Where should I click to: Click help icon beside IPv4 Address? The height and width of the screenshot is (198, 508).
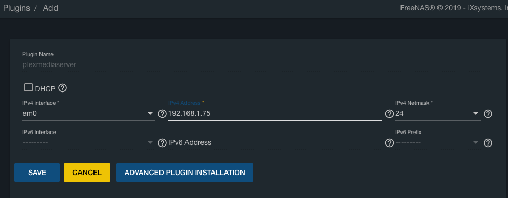click(x=390, y=114)
